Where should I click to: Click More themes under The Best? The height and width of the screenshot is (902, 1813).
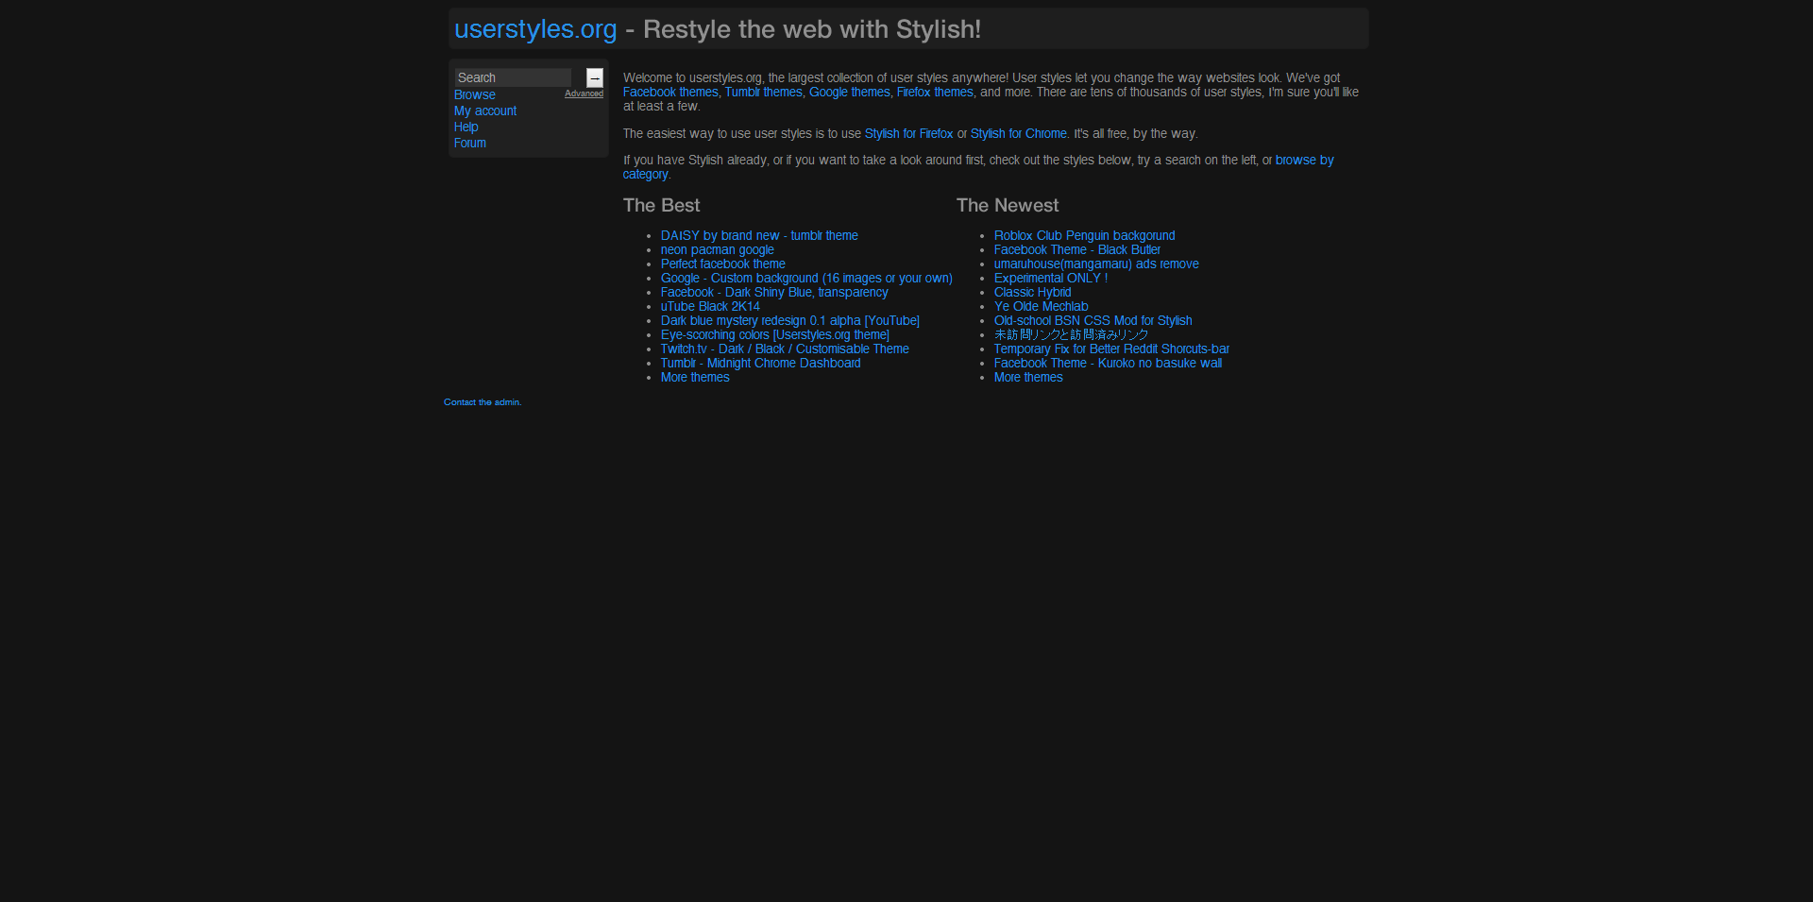coord(695,377)
